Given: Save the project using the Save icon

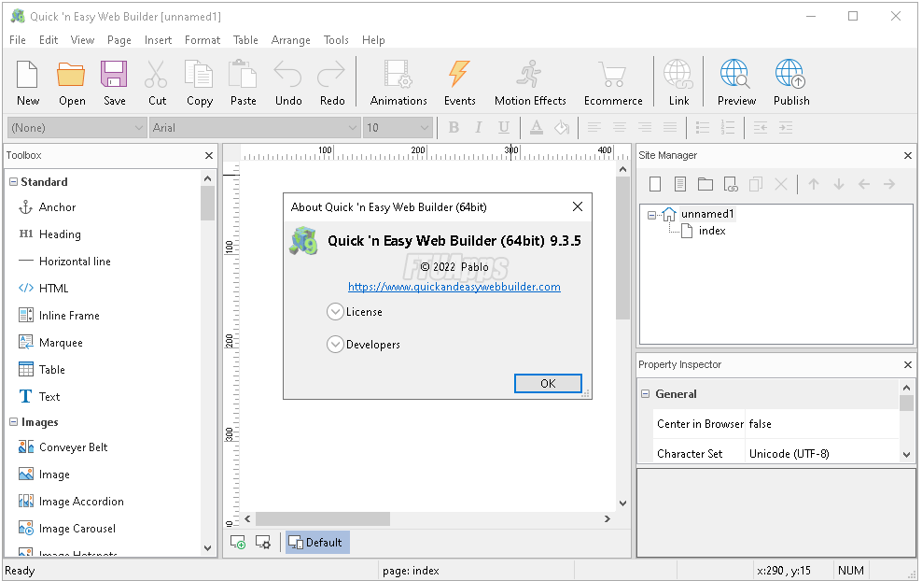Looking at the screenshot, I should click(x=114, y=82).
